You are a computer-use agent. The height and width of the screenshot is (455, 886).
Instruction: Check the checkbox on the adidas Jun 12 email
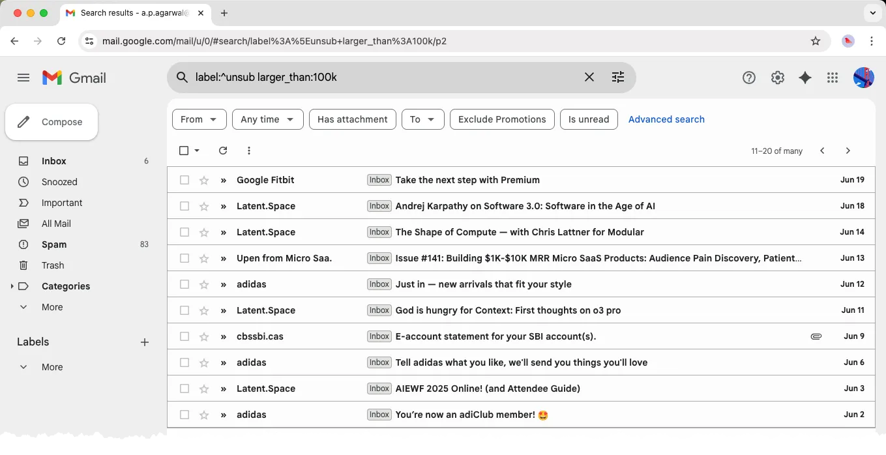pos(185,284)
